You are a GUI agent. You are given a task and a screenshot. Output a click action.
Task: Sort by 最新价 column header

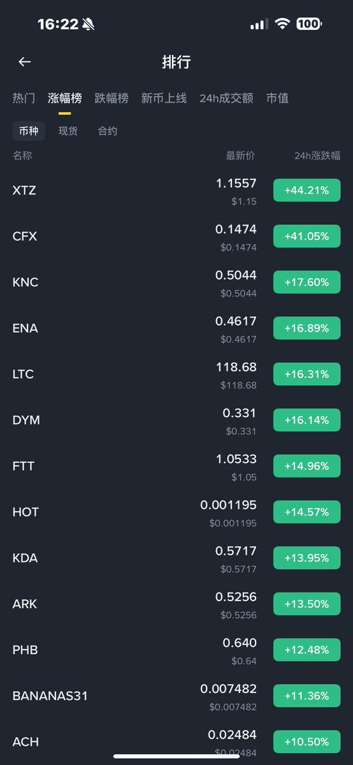click(241, 156)
